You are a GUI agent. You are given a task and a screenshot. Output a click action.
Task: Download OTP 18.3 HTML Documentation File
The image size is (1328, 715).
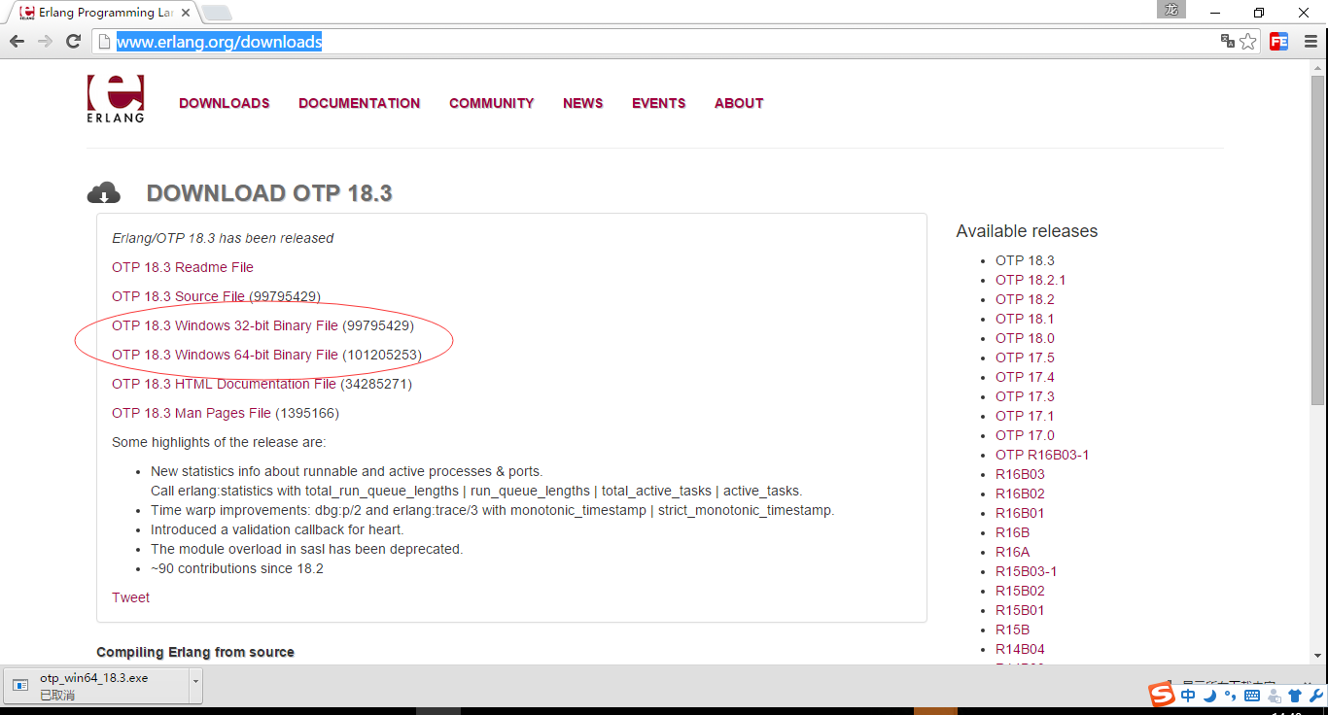[x=224, y=384]
